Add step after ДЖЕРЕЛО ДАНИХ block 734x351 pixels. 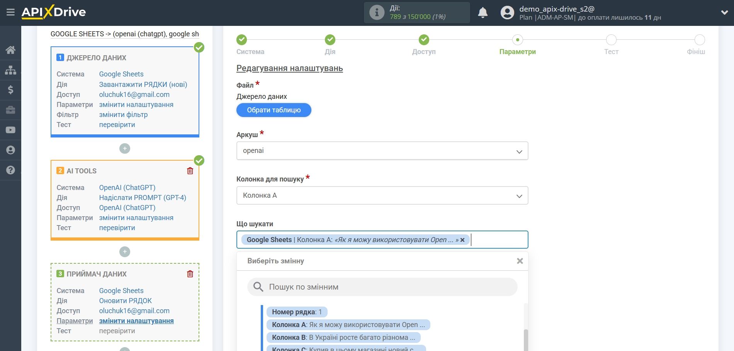coord(125,149)
